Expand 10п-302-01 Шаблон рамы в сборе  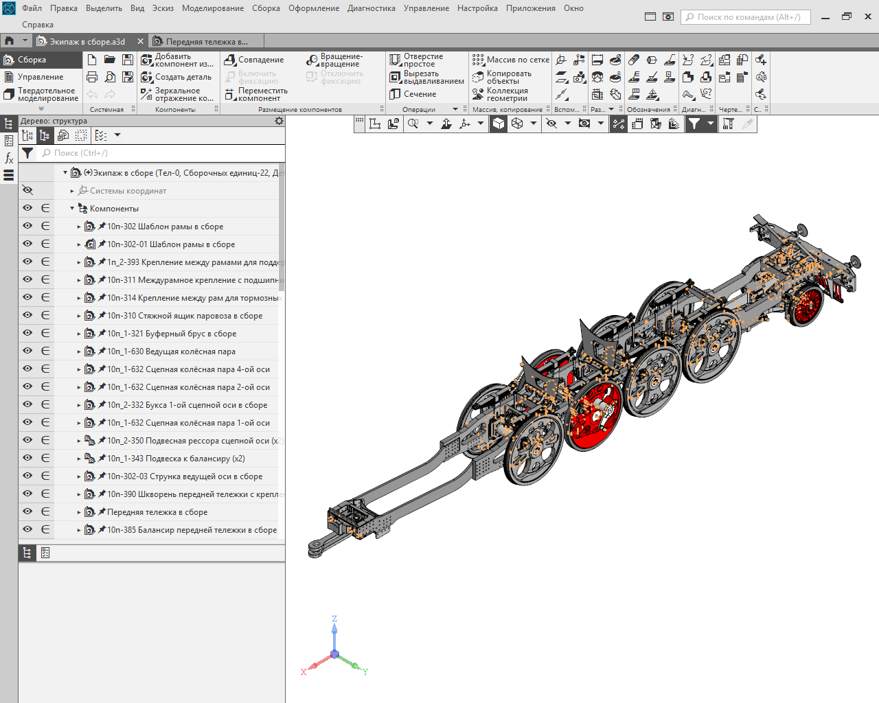point(79,244)
